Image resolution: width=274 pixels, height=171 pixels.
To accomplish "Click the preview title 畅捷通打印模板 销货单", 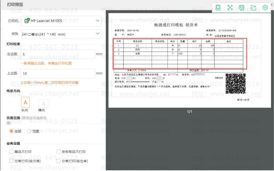I will (176, 25).
